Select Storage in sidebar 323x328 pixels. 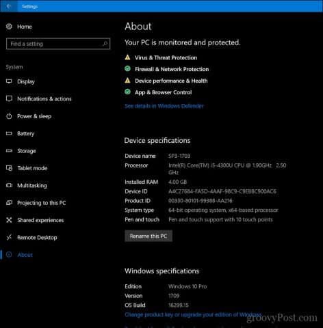(27, 151)
